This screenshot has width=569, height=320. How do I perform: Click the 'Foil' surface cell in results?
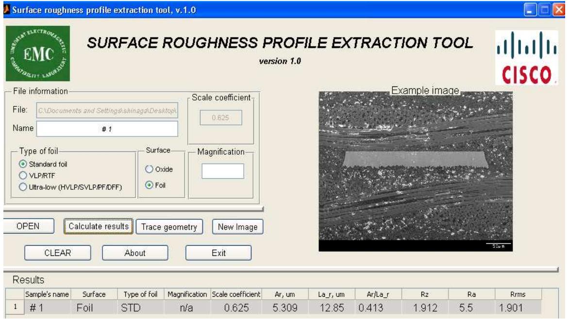tap(94, 307)
